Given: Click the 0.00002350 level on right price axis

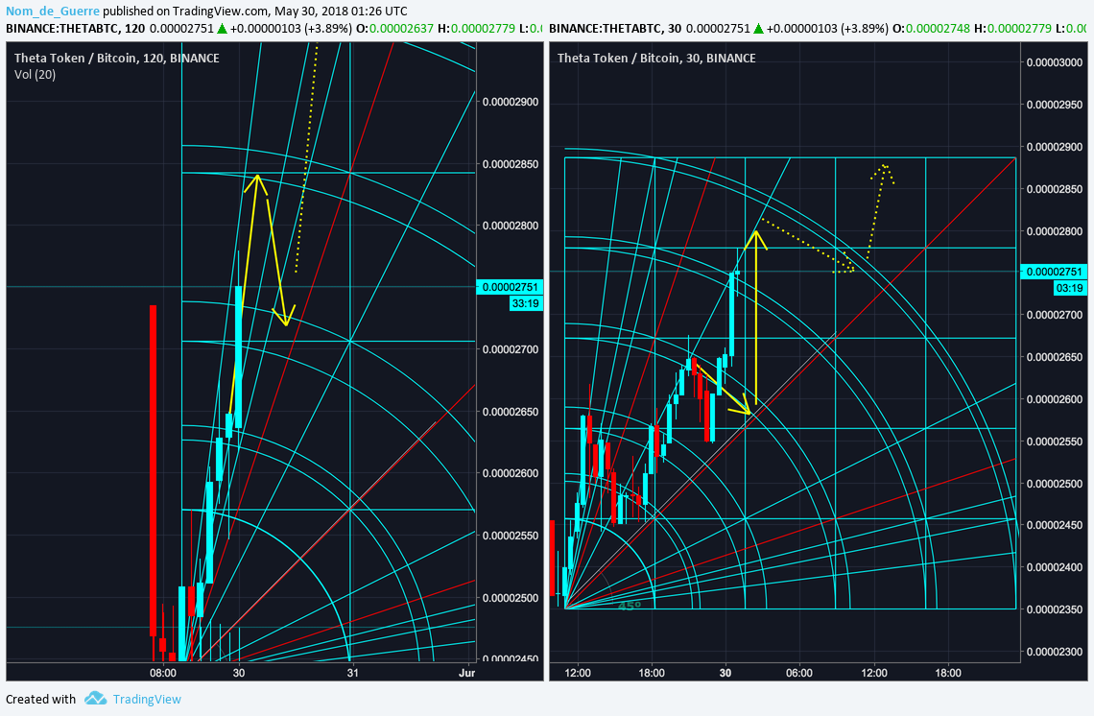Looking at the screenshot, I should click(x=1055, y=609).
